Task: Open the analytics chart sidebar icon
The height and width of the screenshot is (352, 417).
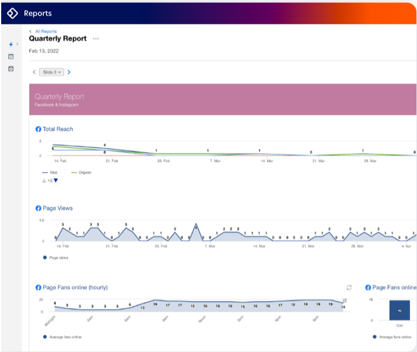Action: point(11,57)
